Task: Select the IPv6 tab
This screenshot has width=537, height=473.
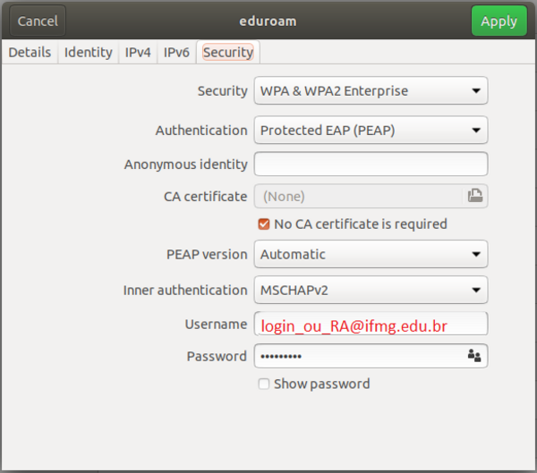Action: tap(176, 53)
